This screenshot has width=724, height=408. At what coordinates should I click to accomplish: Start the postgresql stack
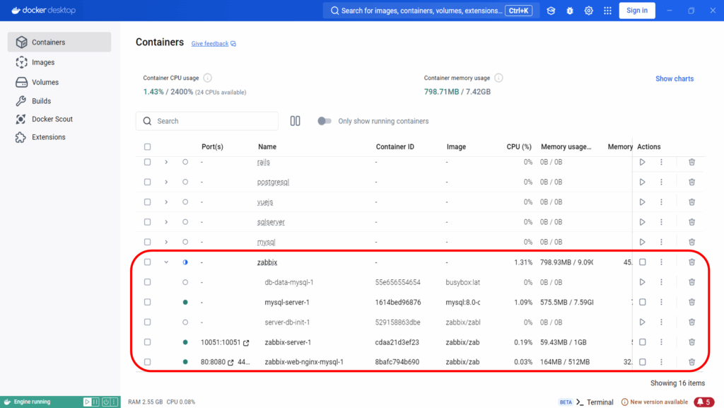pyautogui.click(x=642, y=182)
